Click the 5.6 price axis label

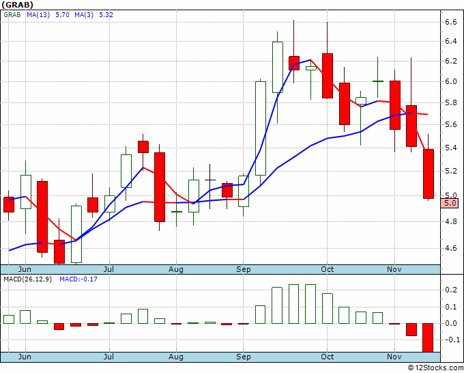[x=451, y=125]
